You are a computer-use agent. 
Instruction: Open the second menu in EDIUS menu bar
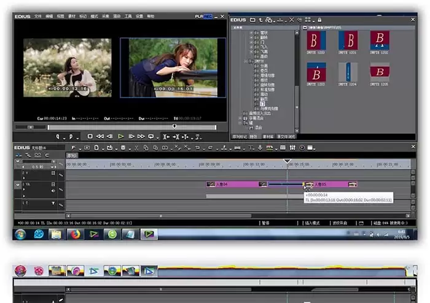pos(49,17)
